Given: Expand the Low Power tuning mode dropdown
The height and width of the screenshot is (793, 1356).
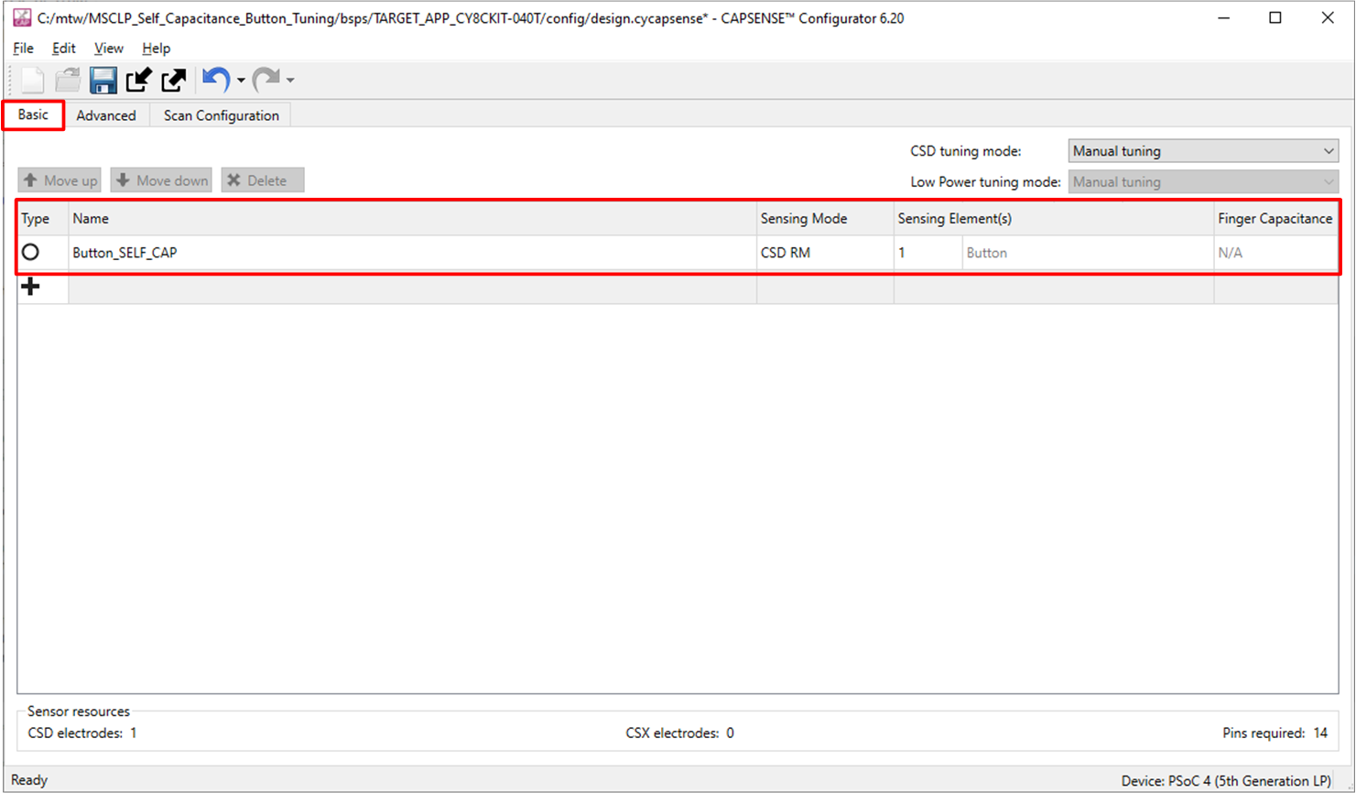Looking at the screenshot, I should [1203, 182].
